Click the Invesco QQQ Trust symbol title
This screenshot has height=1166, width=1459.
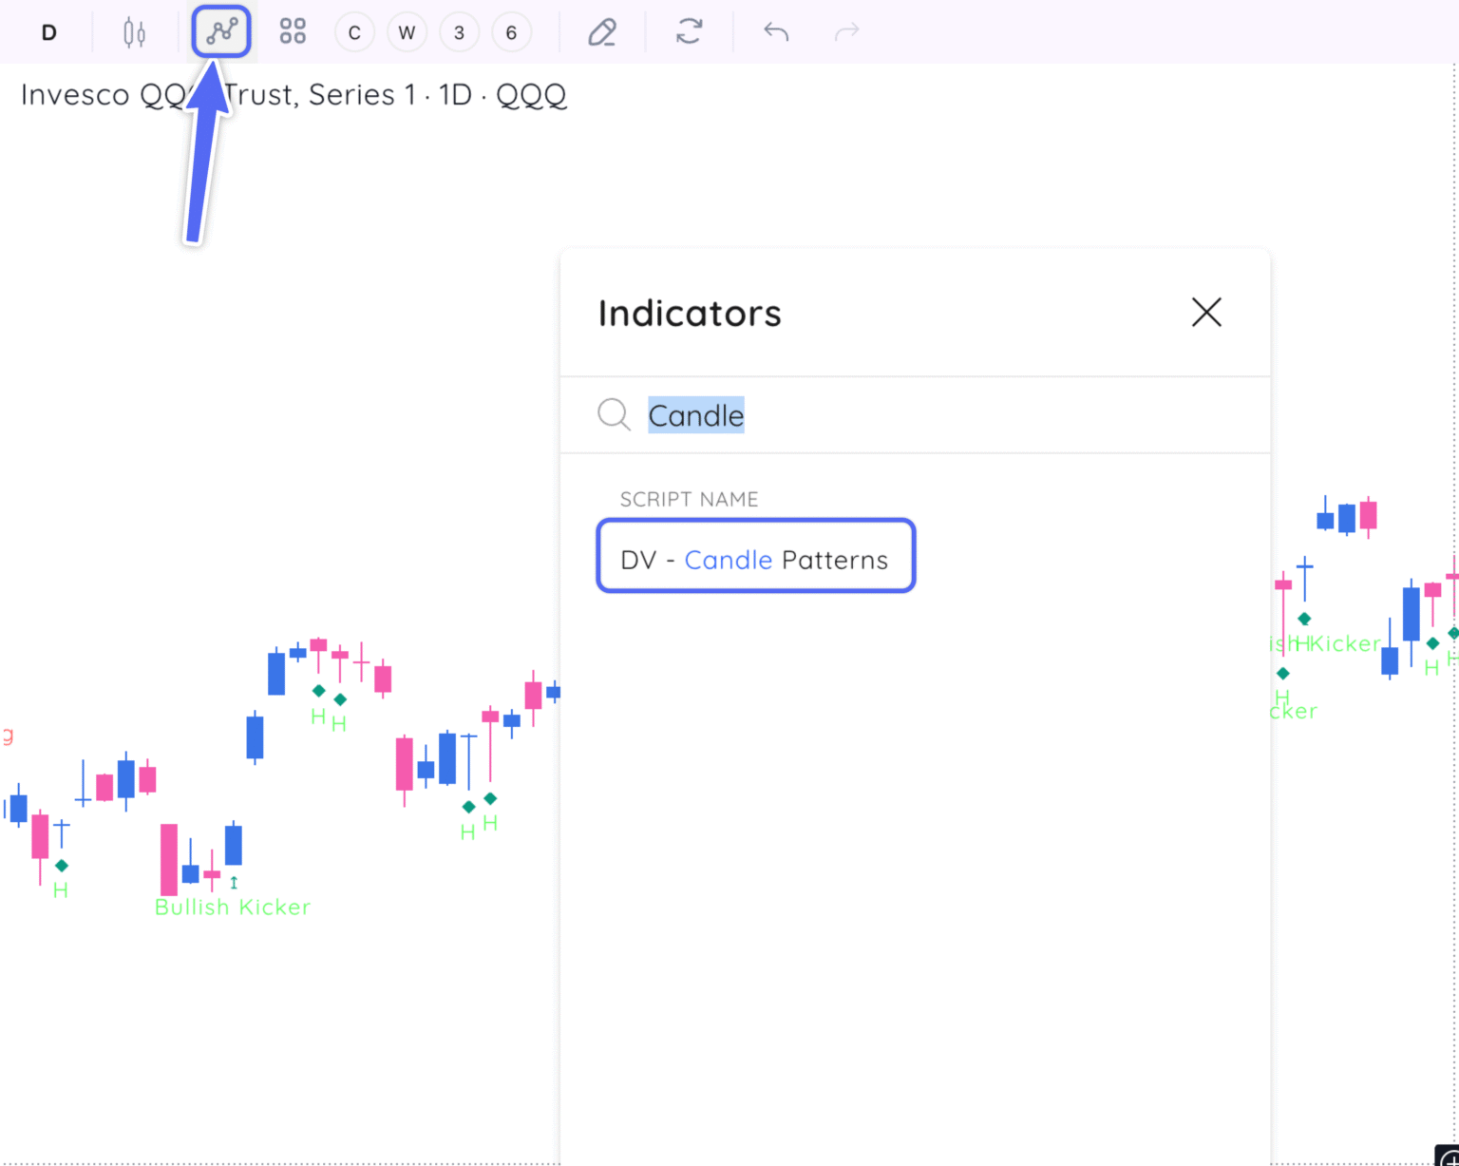click(294, 94)
